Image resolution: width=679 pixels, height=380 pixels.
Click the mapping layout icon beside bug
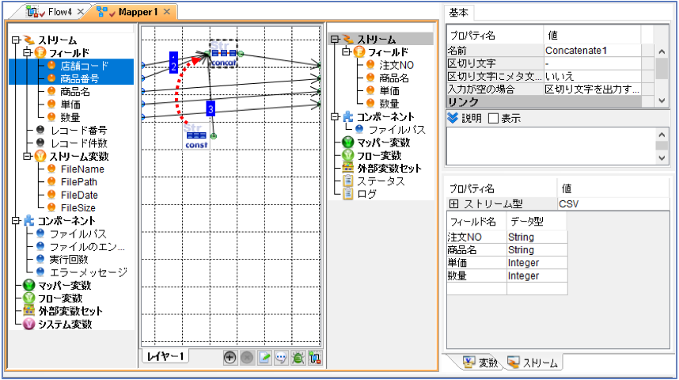[315, 358]
